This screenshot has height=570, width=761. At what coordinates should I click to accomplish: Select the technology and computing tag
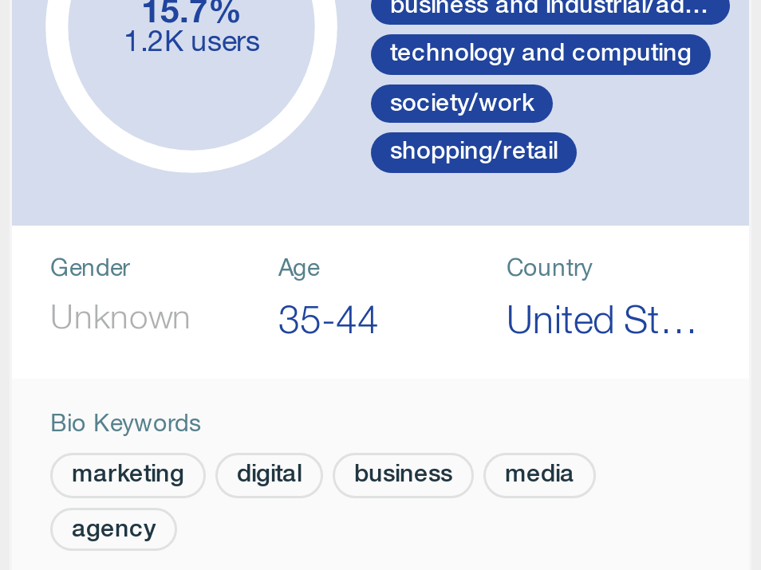[x=540, y=54]
